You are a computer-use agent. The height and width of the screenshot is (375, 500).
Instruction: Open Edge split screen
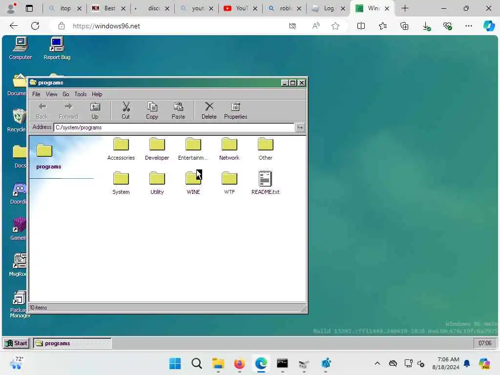pyautogui.click(x=361, y=26)
